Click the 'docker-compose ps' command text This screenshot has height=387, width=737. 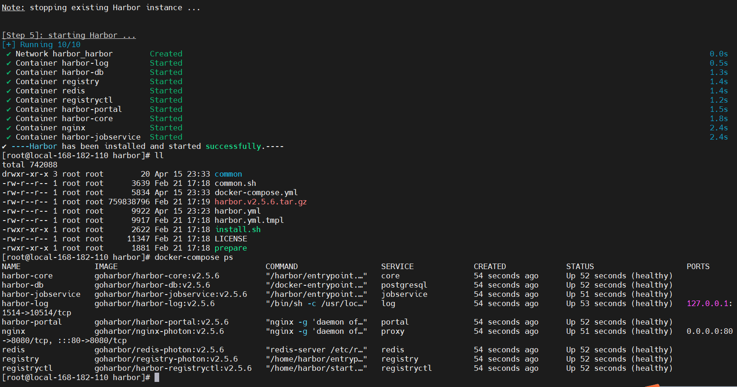(194, 258)
